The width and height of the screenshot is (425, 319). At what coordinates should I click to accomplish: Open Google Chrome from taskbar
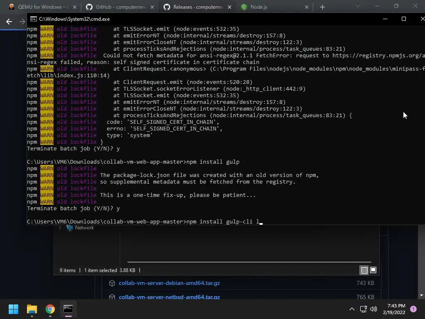click(50, 309)
